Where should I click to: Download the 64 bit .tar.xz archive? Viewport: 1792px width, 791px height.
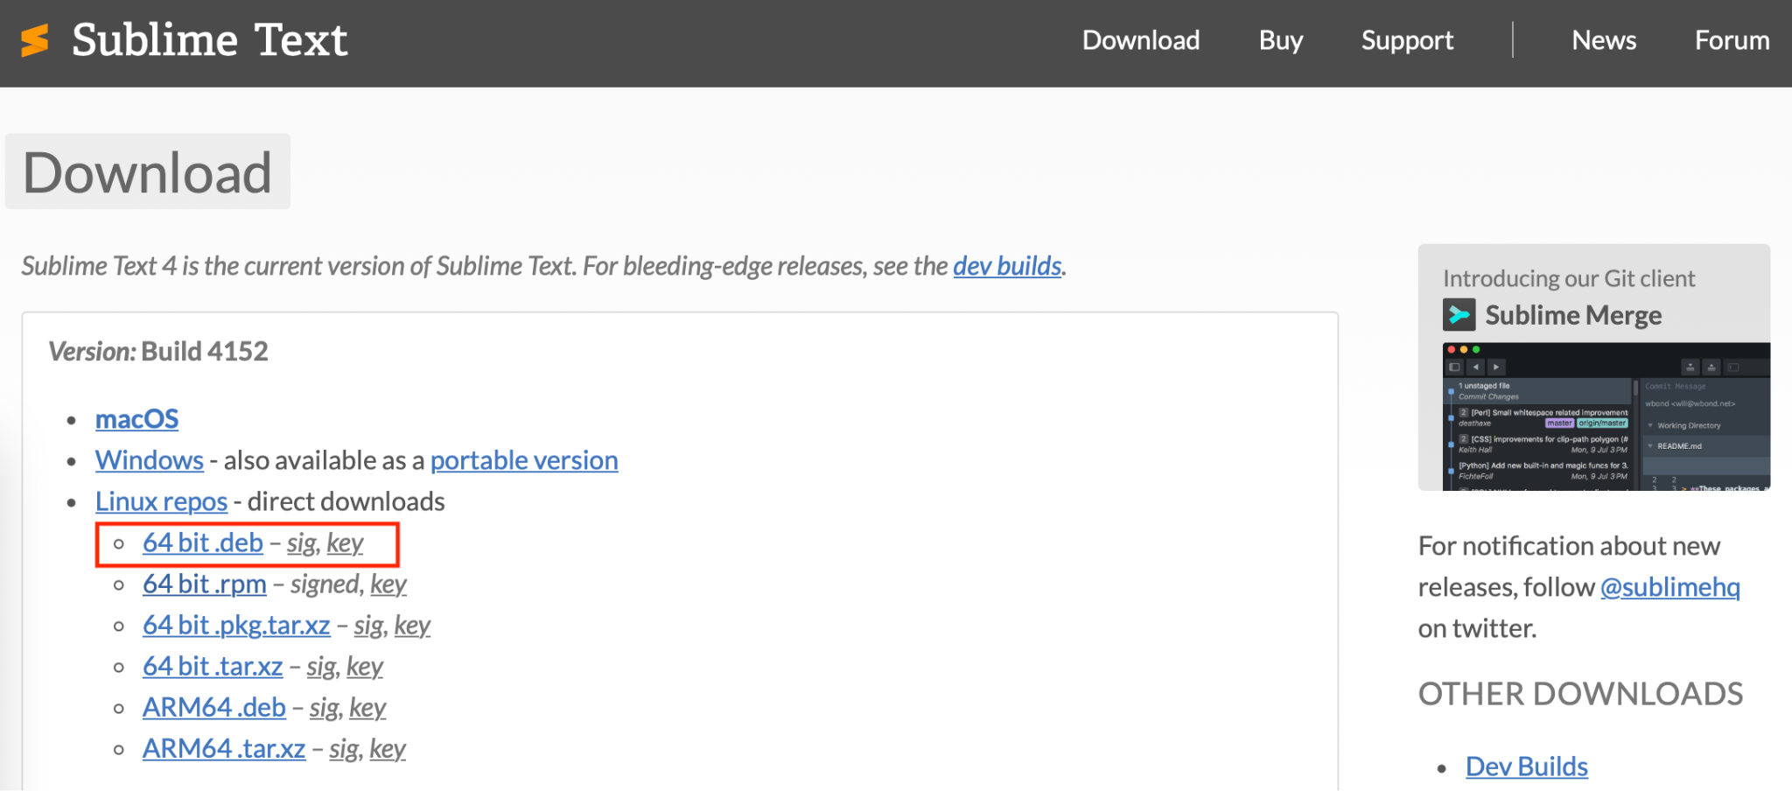213,666
